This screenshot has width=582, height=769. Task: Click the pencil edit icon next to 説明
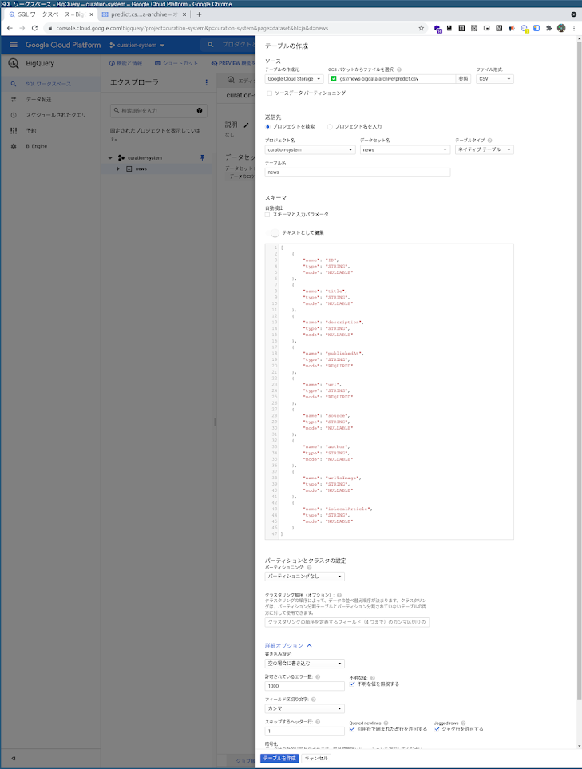pyautogui.click(x=246, y=125)
